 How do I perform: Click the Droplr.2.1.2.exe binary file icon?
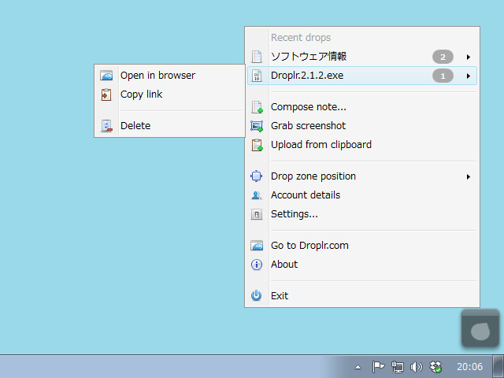257,76
